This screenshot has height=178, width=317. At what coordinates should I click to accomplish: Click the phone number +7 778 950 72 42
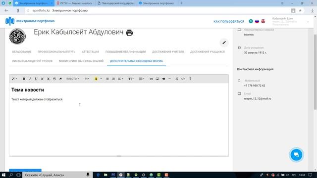click(255, 86)
